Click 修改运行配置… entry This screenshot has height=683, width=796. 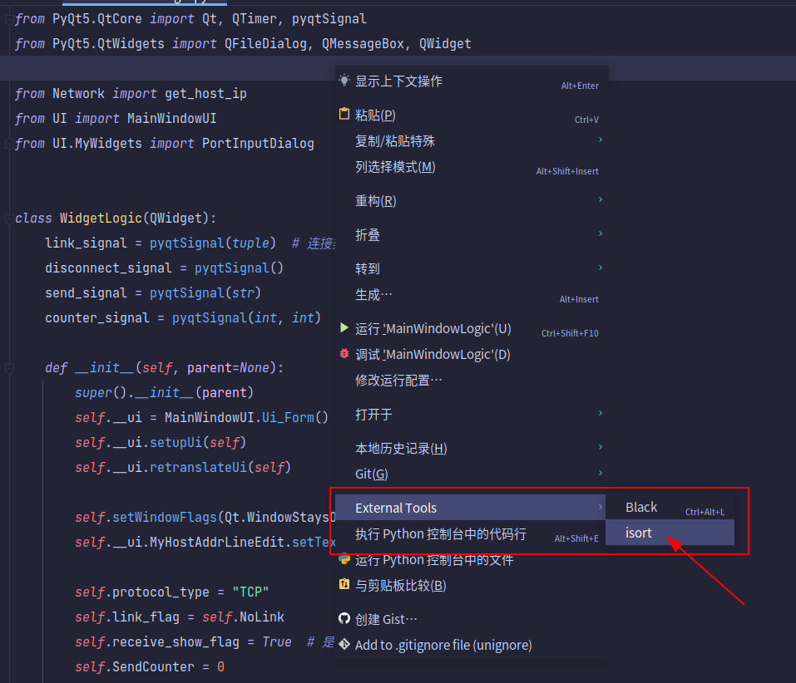tap(399, 380)
